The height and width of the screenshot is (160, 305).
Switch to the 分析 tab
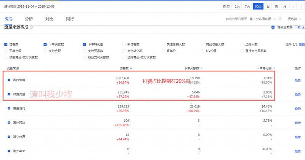coord(29,19)
